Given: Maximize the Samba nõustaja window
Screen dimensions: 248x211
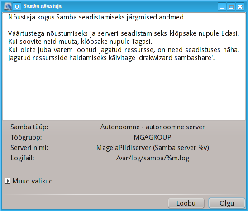Looking at the screenshot, I should tap(231, 7).
